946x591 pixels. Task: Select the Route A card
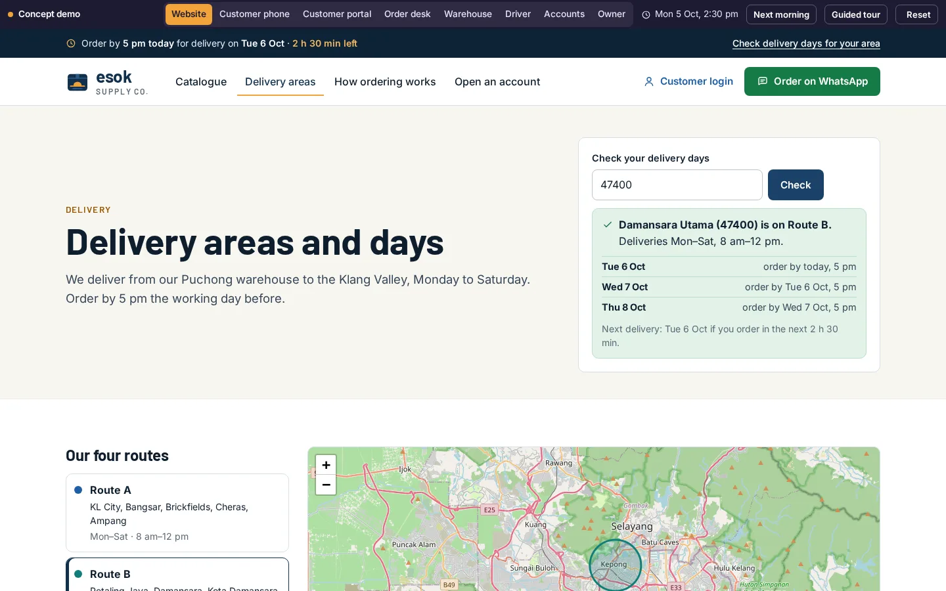[177, 513]
